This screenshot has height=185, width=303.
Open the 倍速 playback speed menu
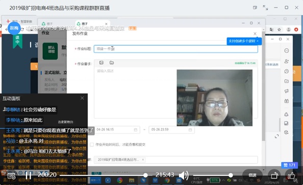point(252,175)
